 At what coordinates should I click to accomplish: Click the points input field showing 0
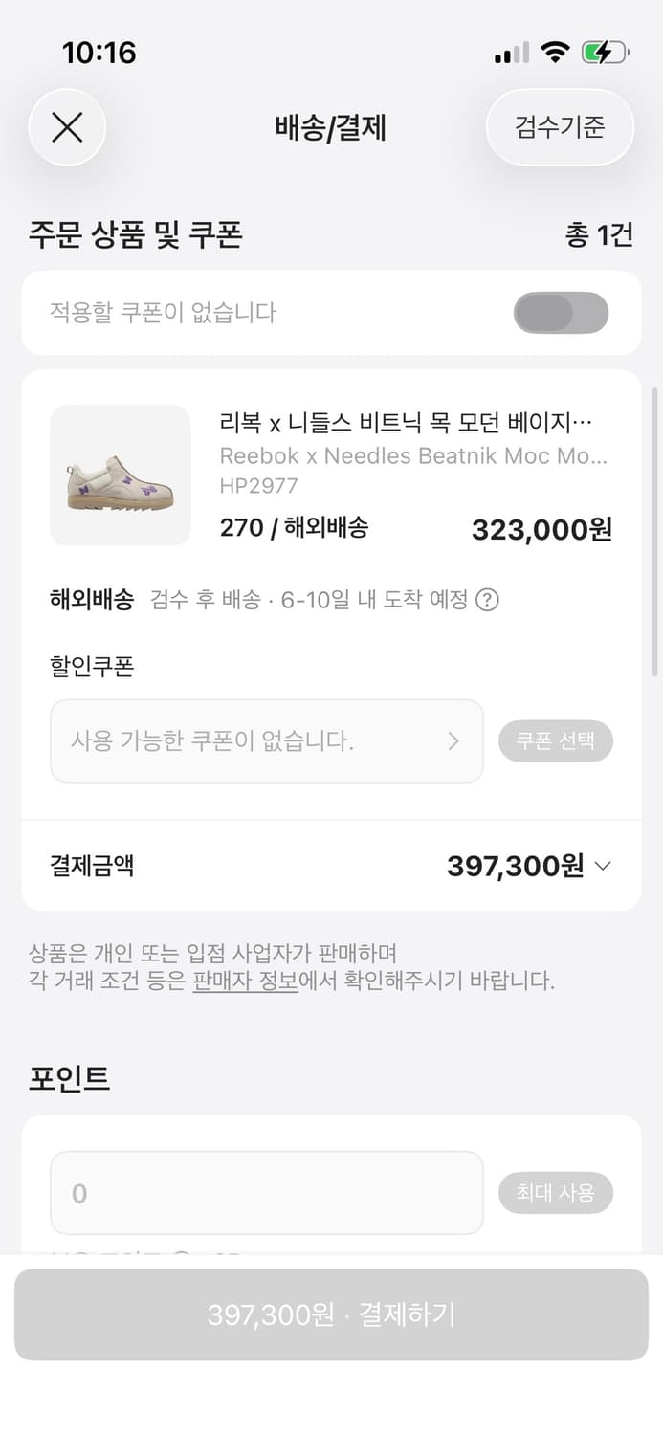pyautogui.click(x=266, y=1193)
